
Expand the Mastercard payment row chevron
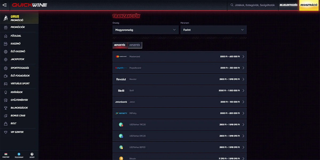(242, 56)
